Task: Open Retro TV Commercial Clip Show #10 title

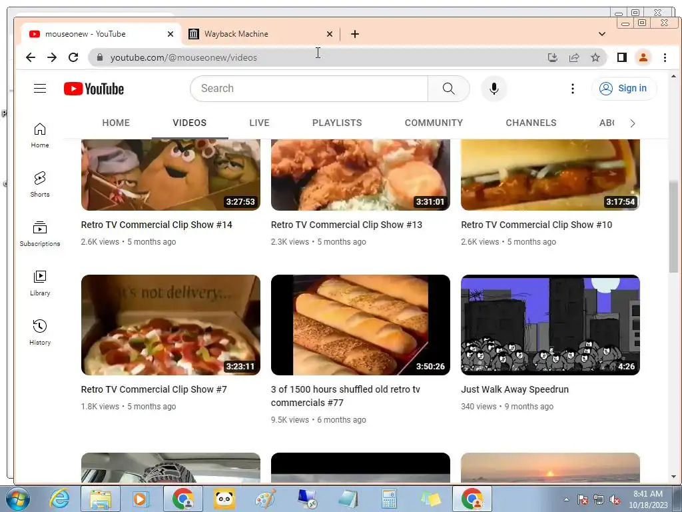Action: click(x=537, y=225)
